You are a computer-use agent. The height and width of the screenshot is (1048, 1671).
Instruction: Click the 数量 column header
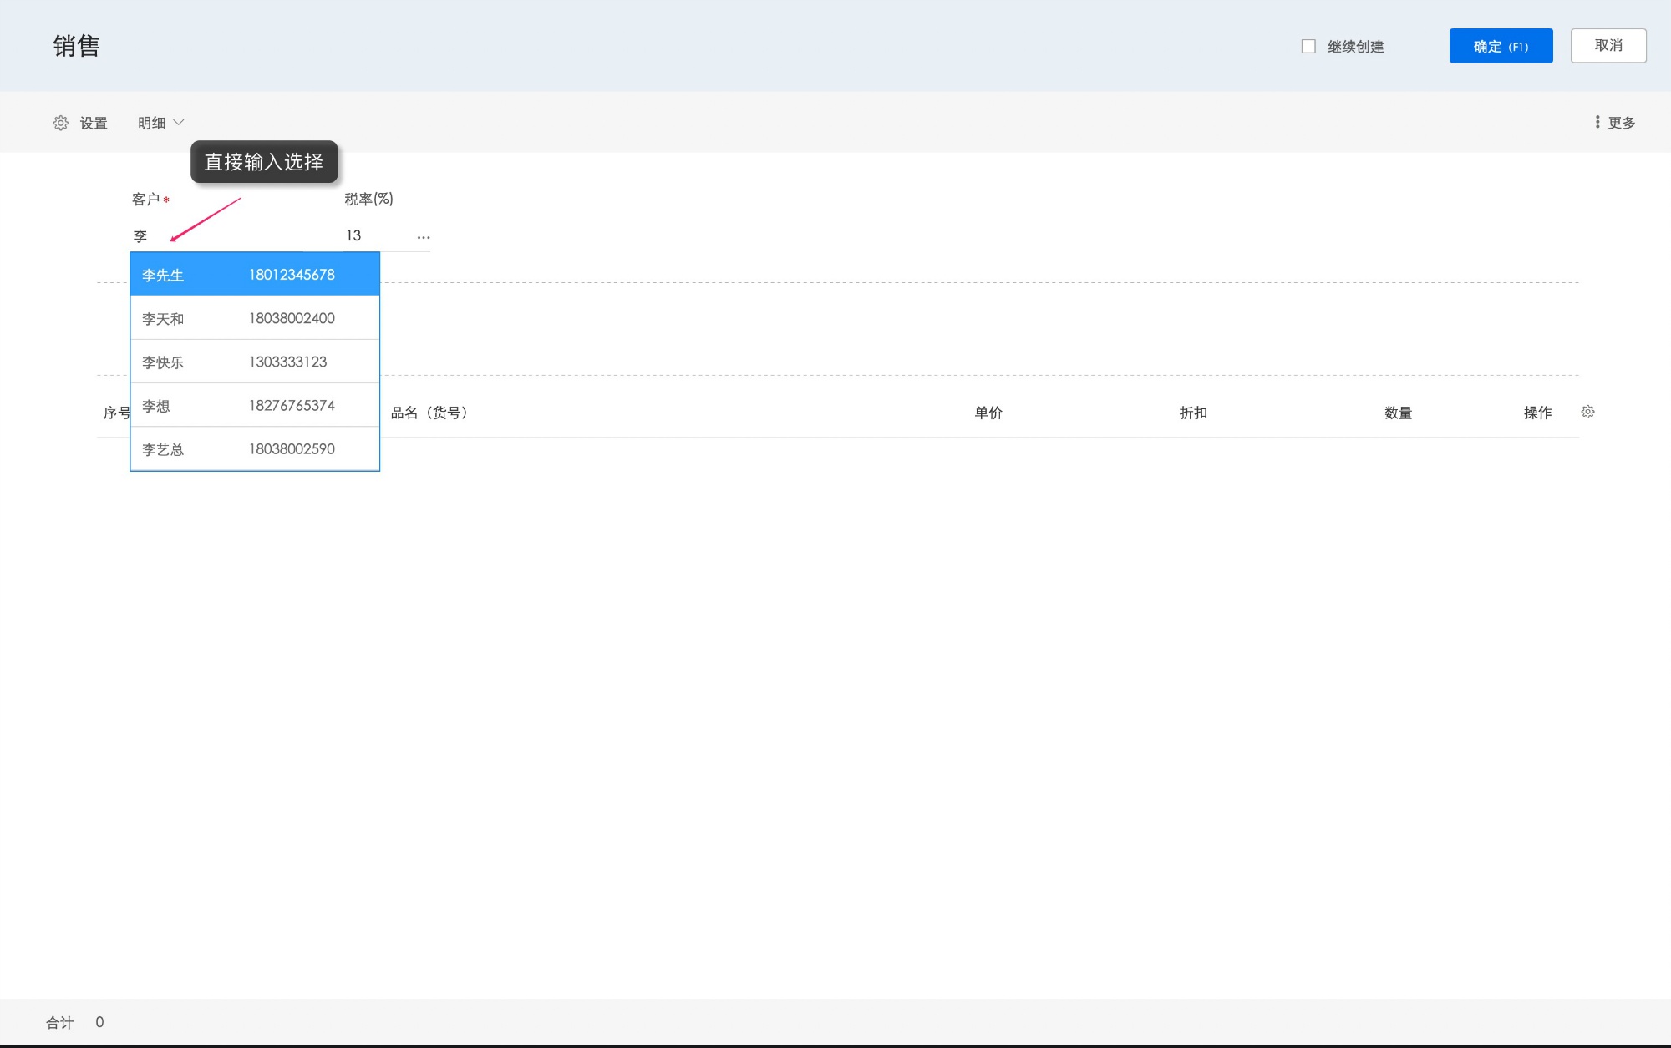(1398, 413)
